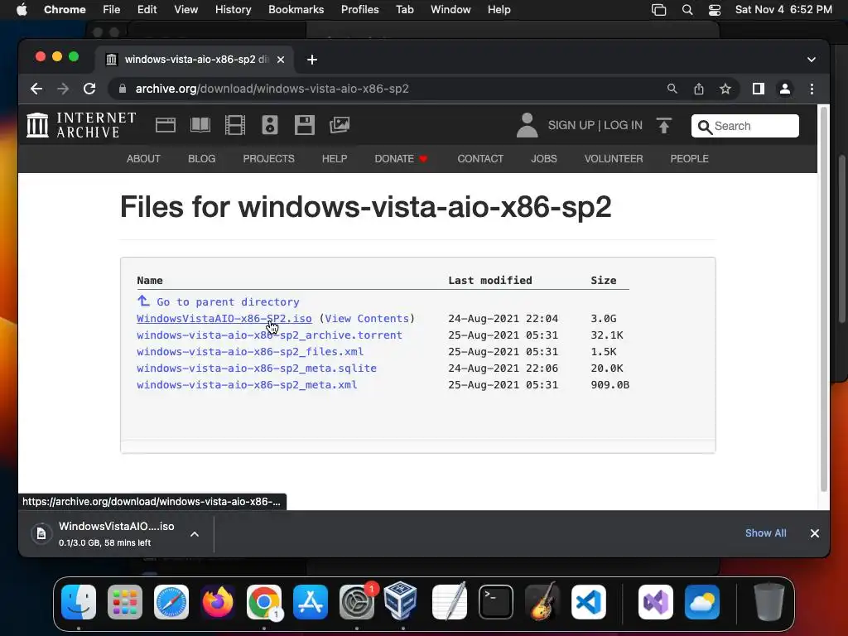Expand download item options chevron

pos(195,534)
